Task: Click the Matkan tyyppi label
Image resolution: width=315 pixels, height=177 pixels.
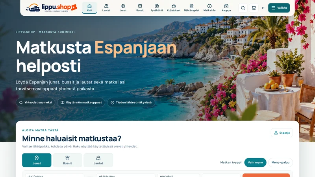Action: (x=231, y=162)
